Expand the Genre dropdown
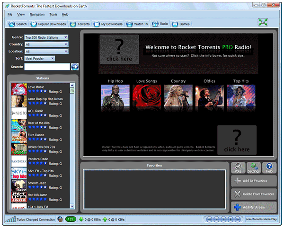Screen dimensions: 284x228 [46, 37]
